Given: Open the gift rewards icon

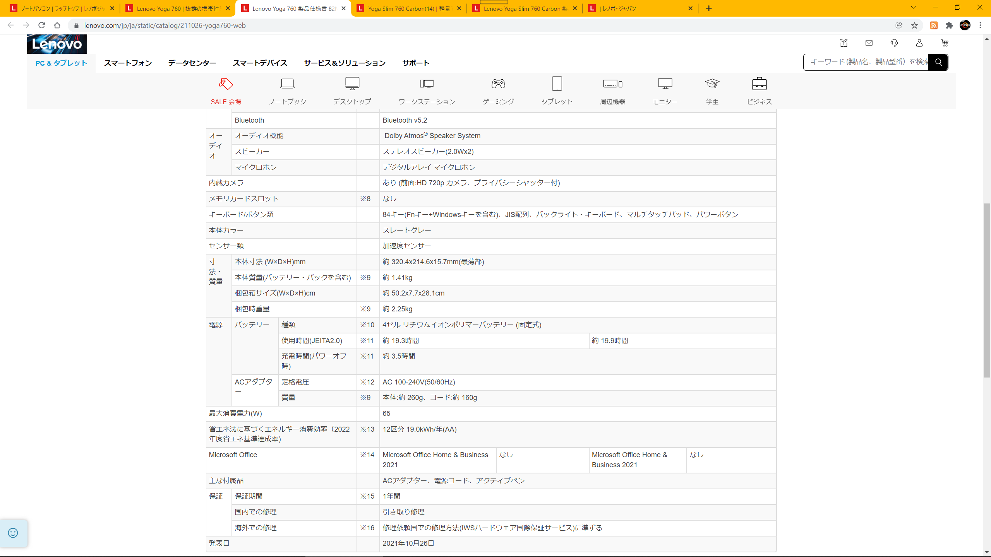Looking at the screenshot, I should click(844, 43).
